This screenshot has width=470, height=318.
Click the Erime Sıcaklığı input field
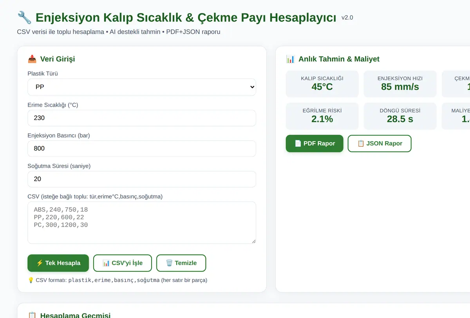142,118
